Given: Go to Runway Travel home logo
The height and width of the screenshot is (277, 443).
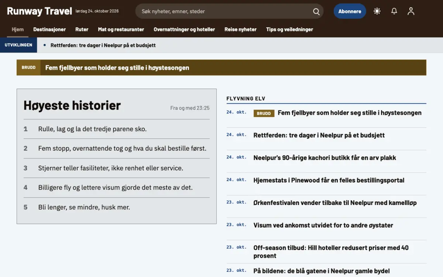Looking at the screenshot, I should [40, 11].
